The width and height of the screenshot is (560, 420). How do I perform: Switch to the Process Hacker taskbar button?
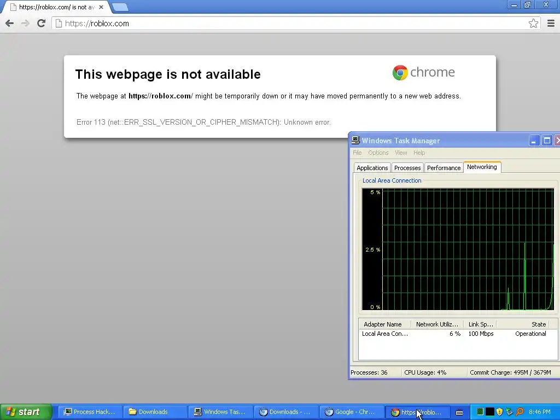[x=90, y=412]
